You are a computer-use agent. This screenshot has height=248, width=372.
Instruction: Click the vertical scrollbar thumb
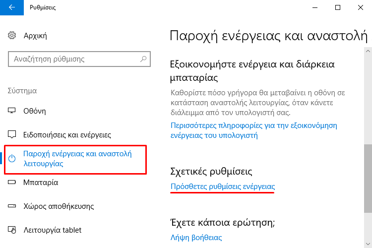[x=368, y=179]
